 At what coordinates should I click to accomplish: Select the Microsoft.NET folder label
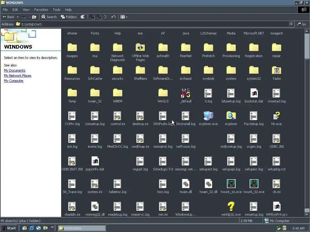254,33
